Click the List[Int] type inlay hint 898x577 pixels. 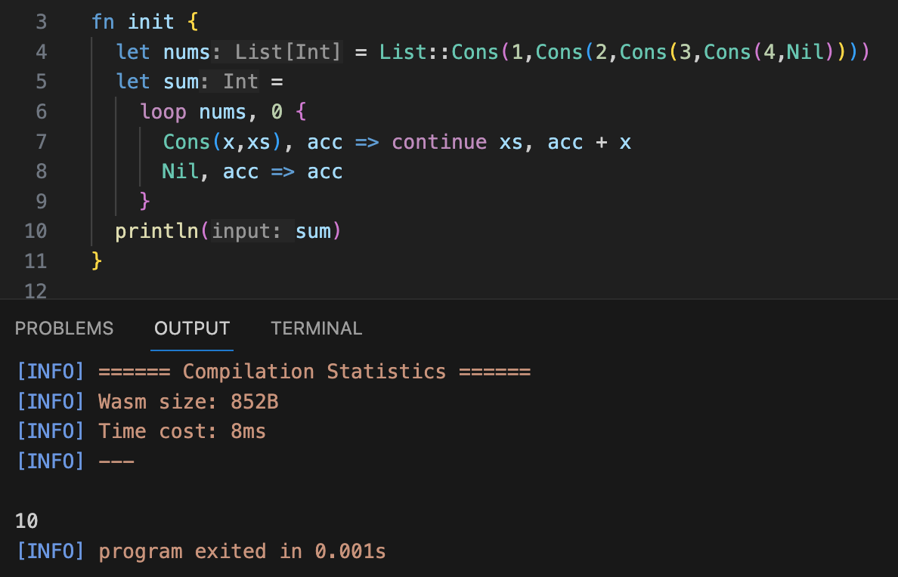pyautogui.click(x=288, y=52)
